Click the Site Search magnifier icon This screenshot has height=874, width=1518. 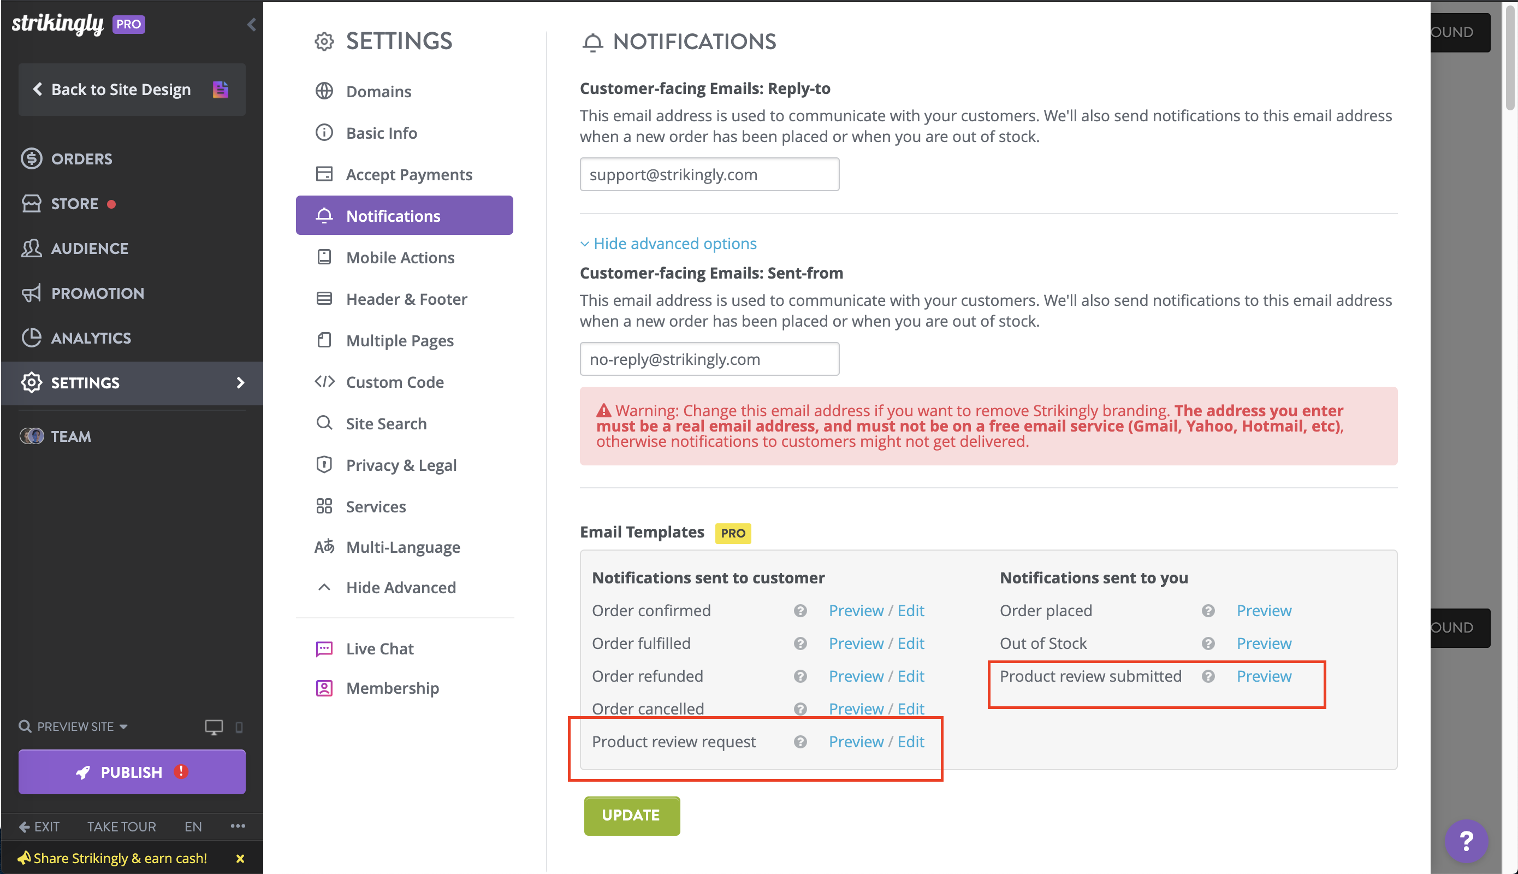[x=324, y=423]
